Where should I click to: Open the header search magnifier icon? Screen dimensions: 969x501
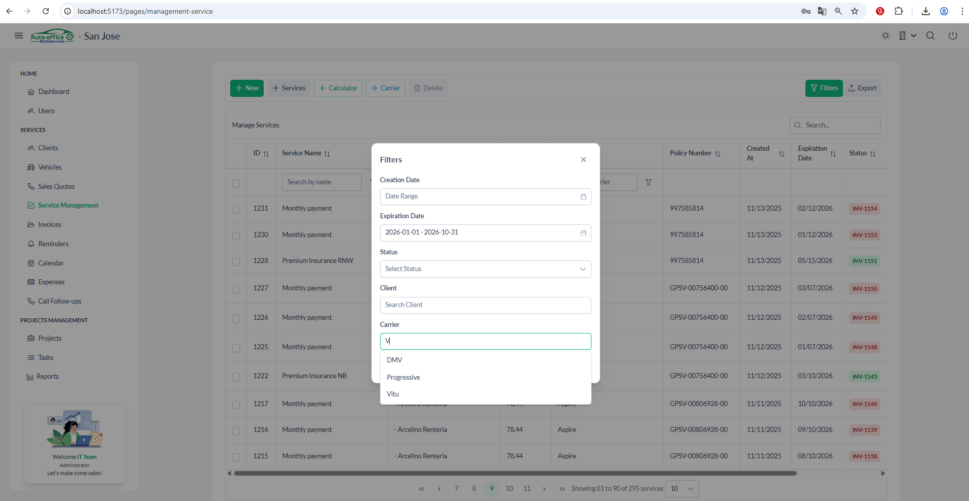tap(930, 36)
